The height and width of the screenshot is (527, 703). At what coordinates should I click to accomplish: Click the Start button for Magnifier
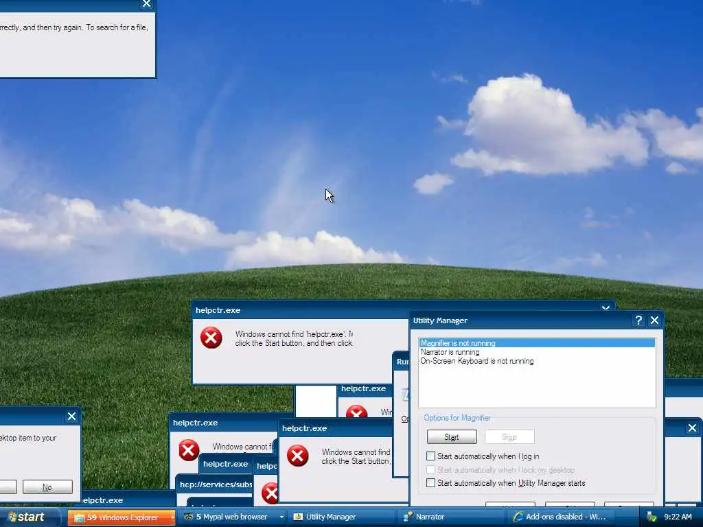point(452,437)
